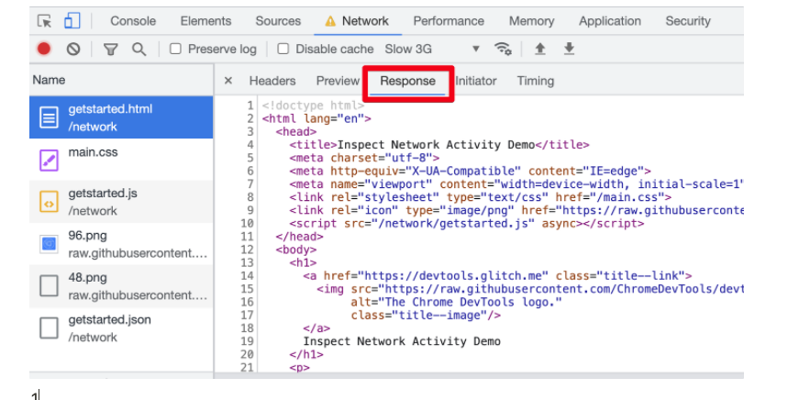Open the Slow 3G throttling dropdown
Screen dimensions: 799x400
pyautogui.click(x=432, y=49)
